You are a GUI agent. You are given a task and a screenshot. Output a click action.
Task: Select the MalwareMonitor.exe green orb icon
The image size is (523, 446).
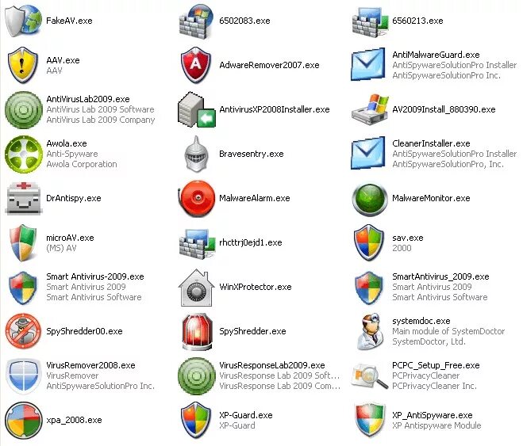(370, 200)
